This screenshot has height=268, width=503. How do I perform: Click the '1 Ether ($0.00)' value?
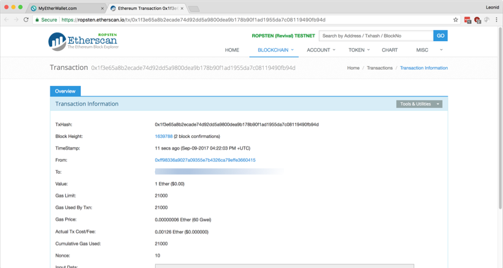pos(169,184)
